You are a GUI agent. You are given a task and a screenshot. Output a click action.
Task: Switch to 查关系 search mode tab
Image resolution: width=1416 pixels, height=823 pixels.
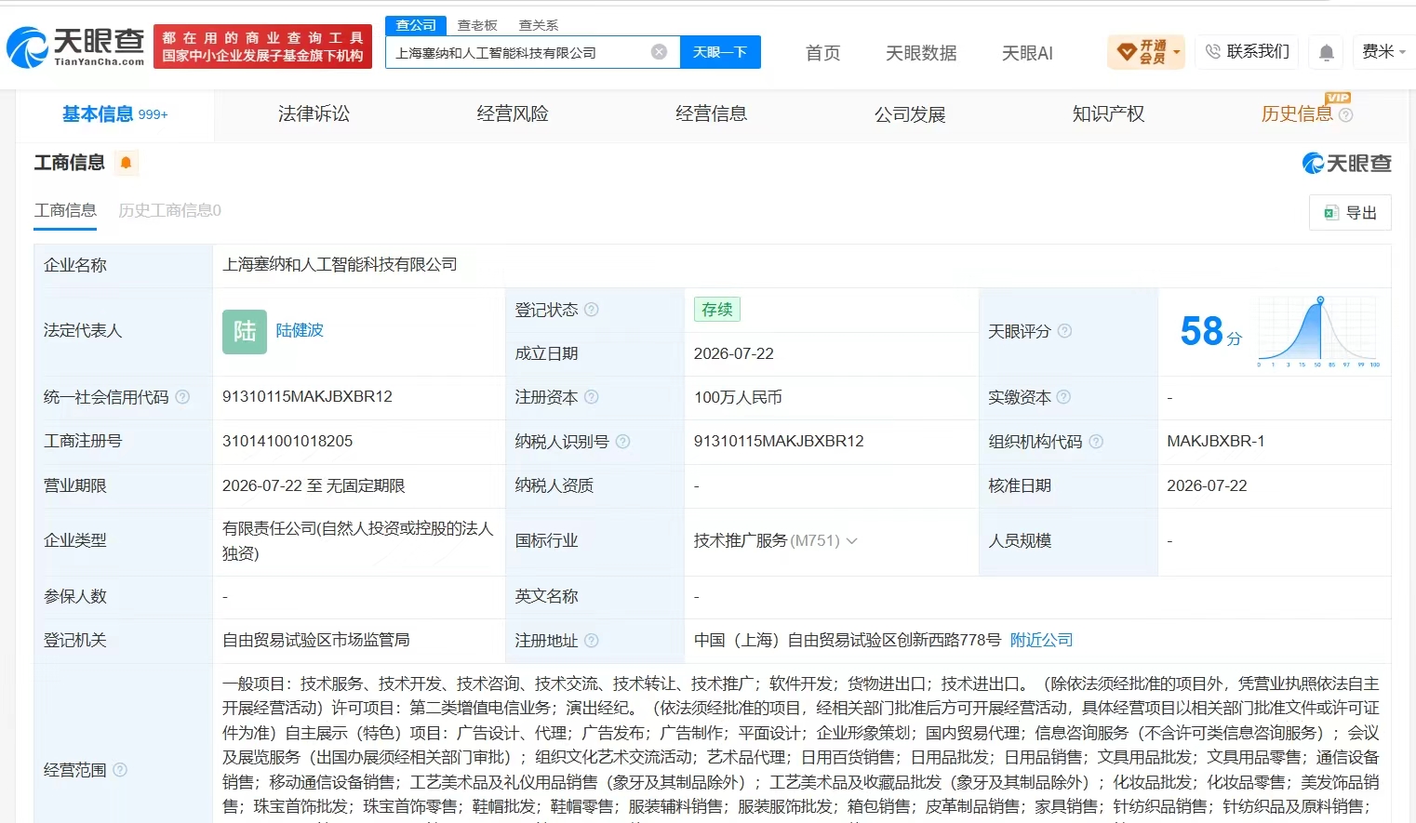pyautogui.click(x=539, y=25)
